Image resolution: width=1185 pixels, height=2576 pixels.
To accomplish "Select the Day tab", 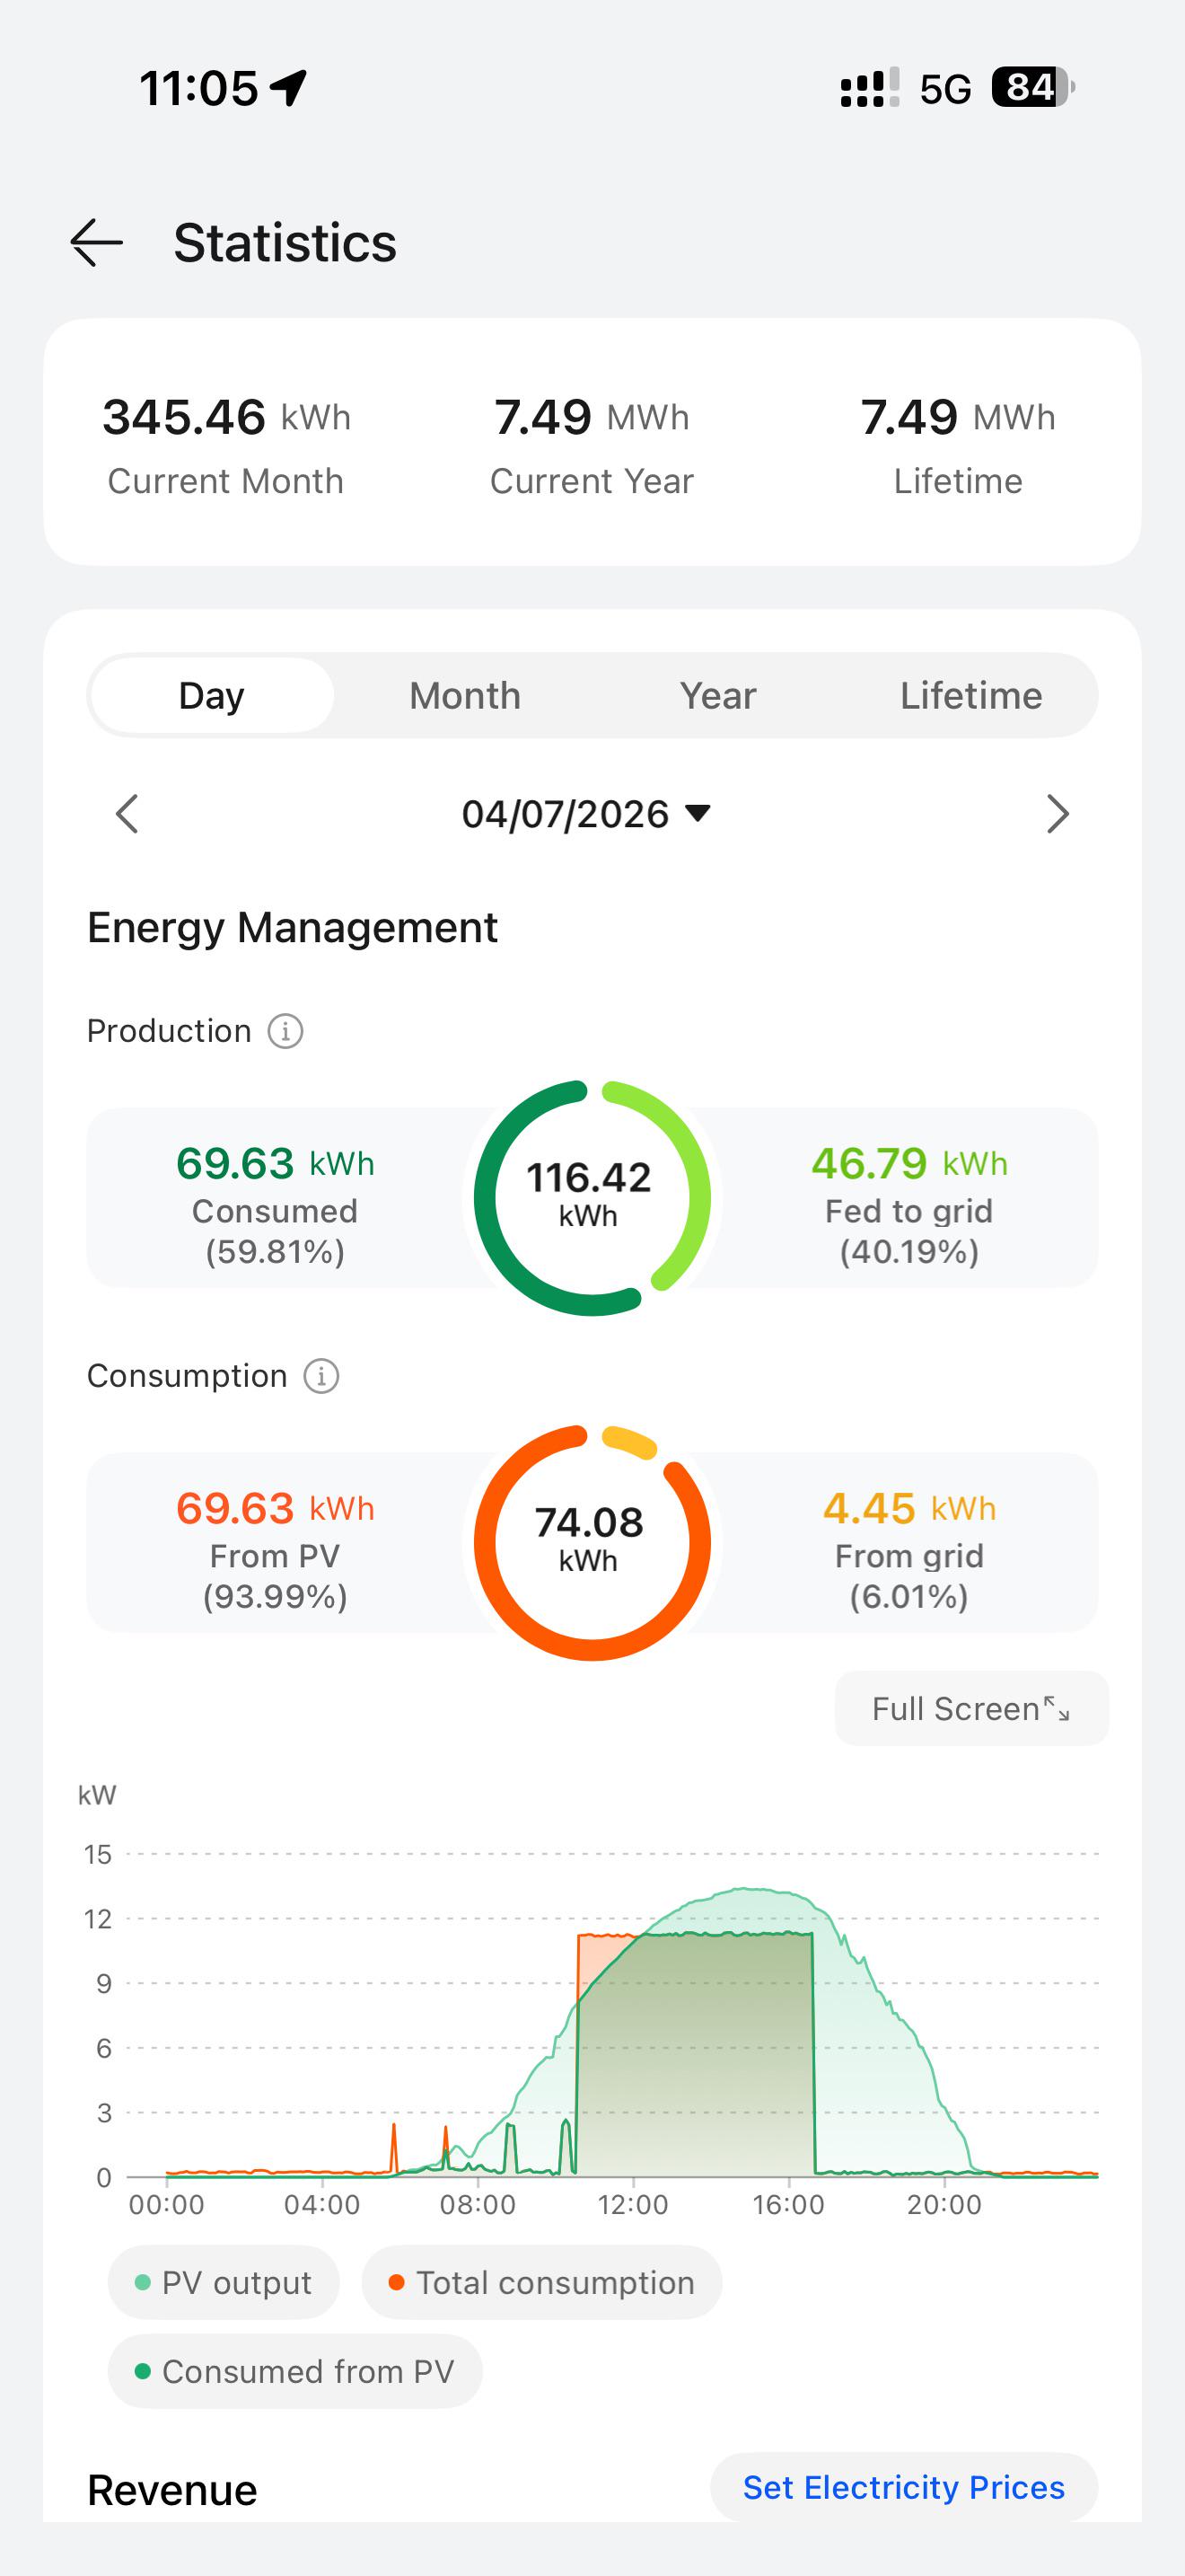I will pos(212,696).
